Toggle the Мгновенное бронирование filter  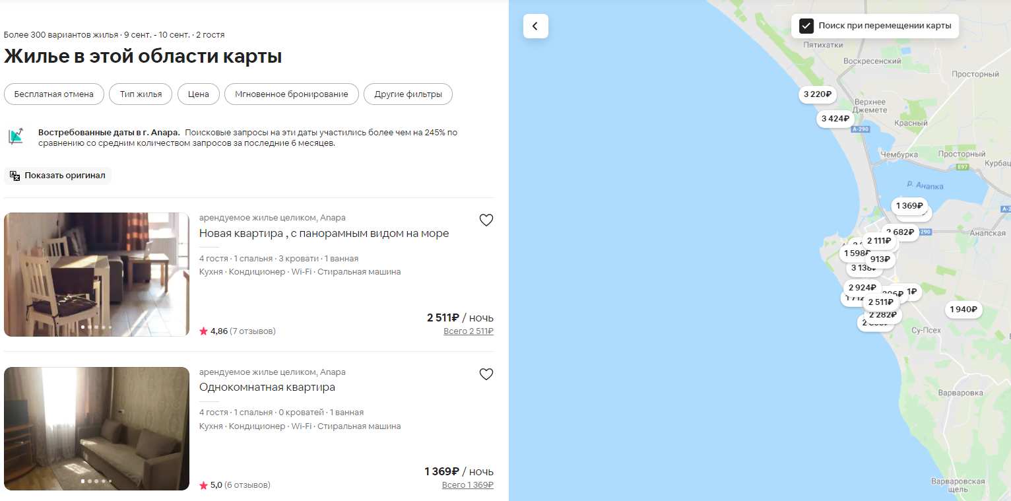pyautogui.click(x=291, y=94)
